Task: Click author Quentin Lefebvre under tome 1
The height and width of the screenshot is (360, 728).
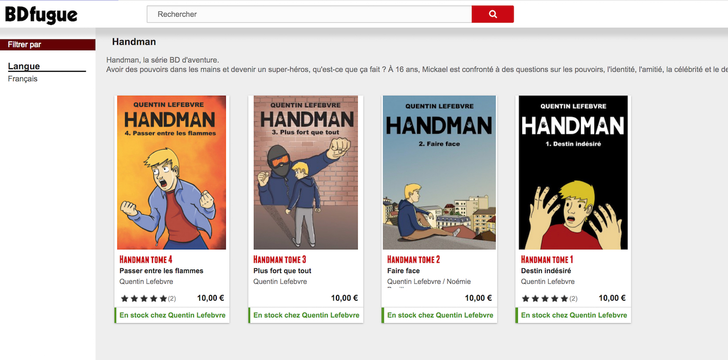Action: coord(548,281)
